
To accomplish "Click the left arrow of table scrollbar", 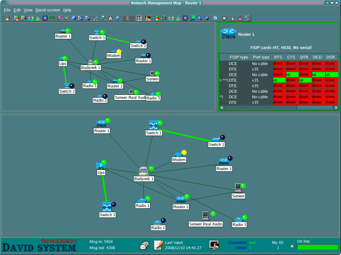I will [x=222, y=107].
